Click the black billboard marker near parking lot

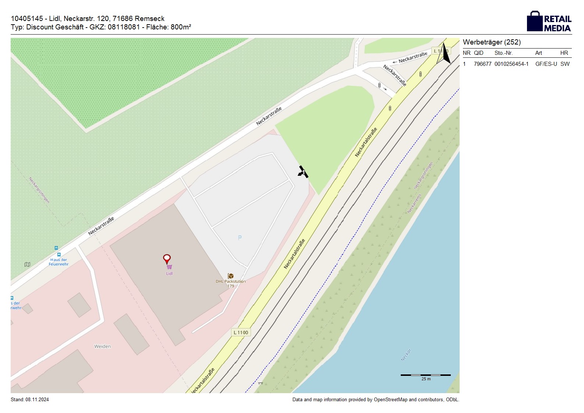(303, 172)
